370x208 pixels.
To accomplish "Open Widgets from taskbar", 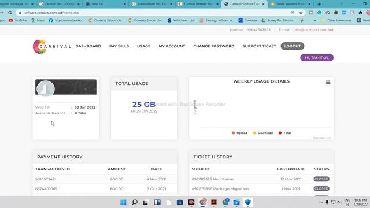I will click(157, 202).
